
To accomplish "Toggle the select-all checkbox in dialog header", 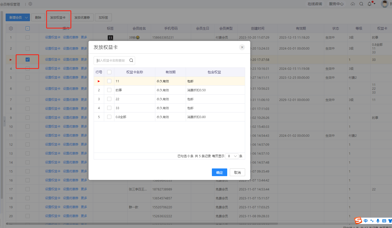I will [x=109, y=72].
